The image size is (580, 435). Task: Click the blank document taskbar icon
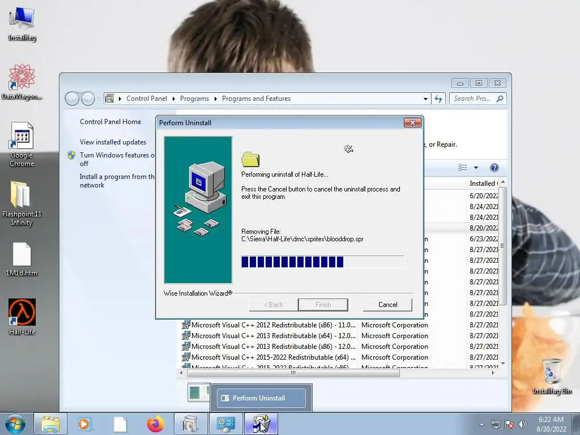coord(120,424)
